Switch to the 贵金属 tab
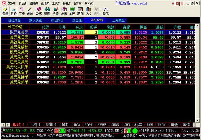This screenshot has width=201, height=140. pos(77,20)
